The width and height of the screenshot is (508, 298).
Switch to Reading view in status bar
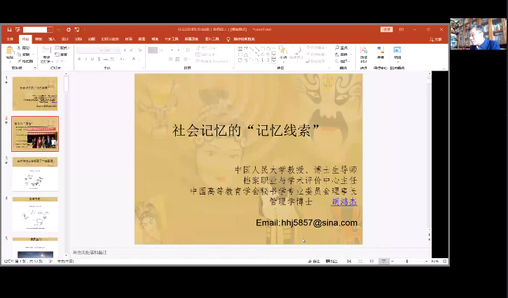[372, 261]
